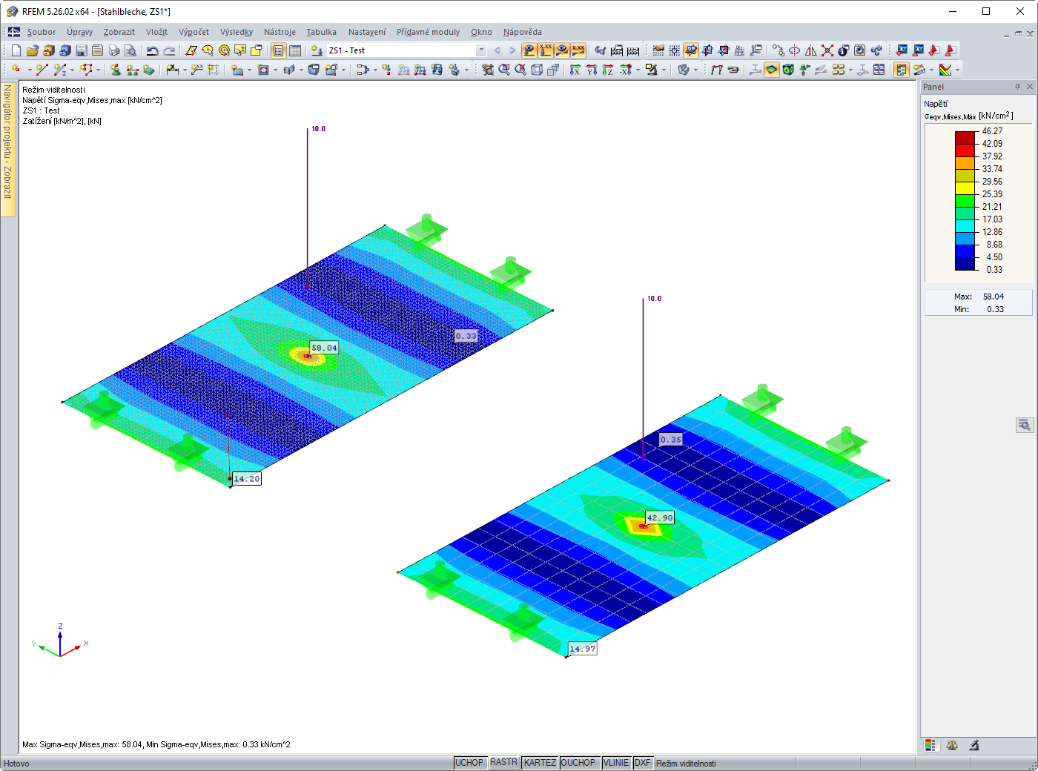Click the wireframe box display icon

[x=537, y=70]
